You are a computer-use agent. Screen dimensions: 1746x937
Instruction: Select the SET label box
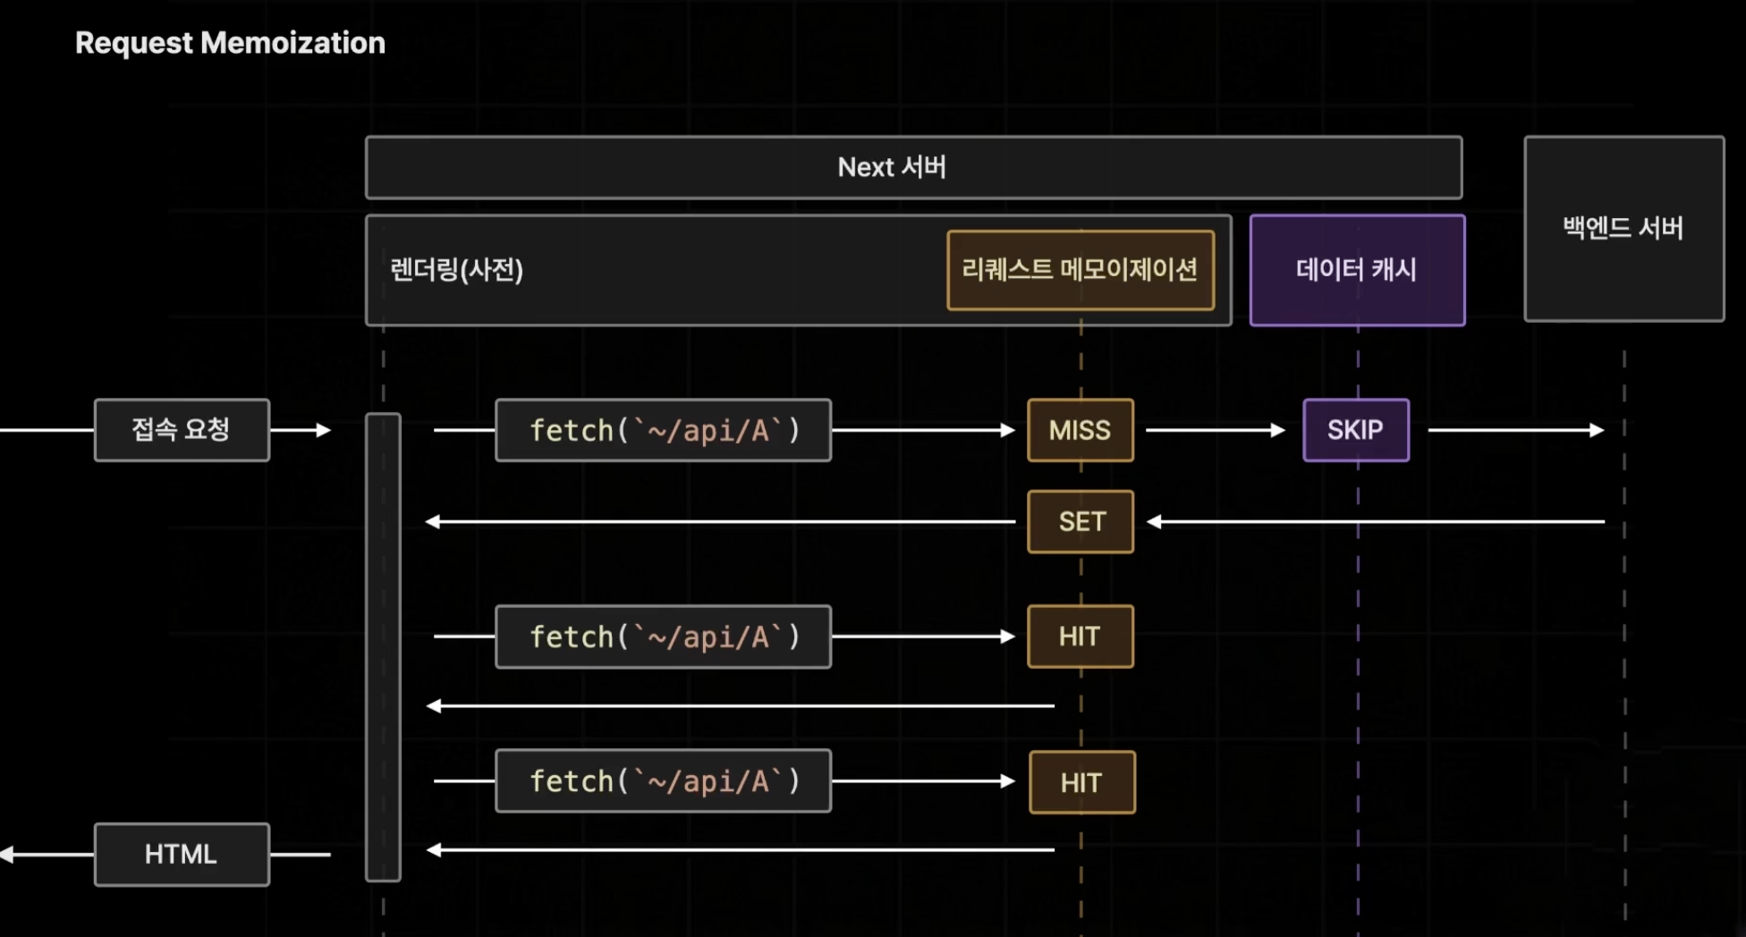coord(1081,521)
